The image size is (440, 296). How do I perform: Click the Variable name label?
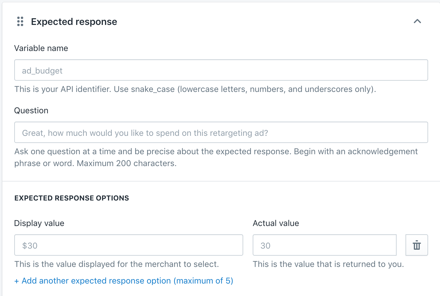(x=41, y=48)
